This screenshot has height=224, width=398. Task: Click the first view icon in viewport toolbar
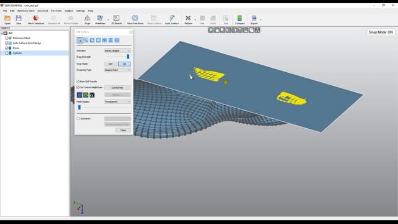point(211,30)
